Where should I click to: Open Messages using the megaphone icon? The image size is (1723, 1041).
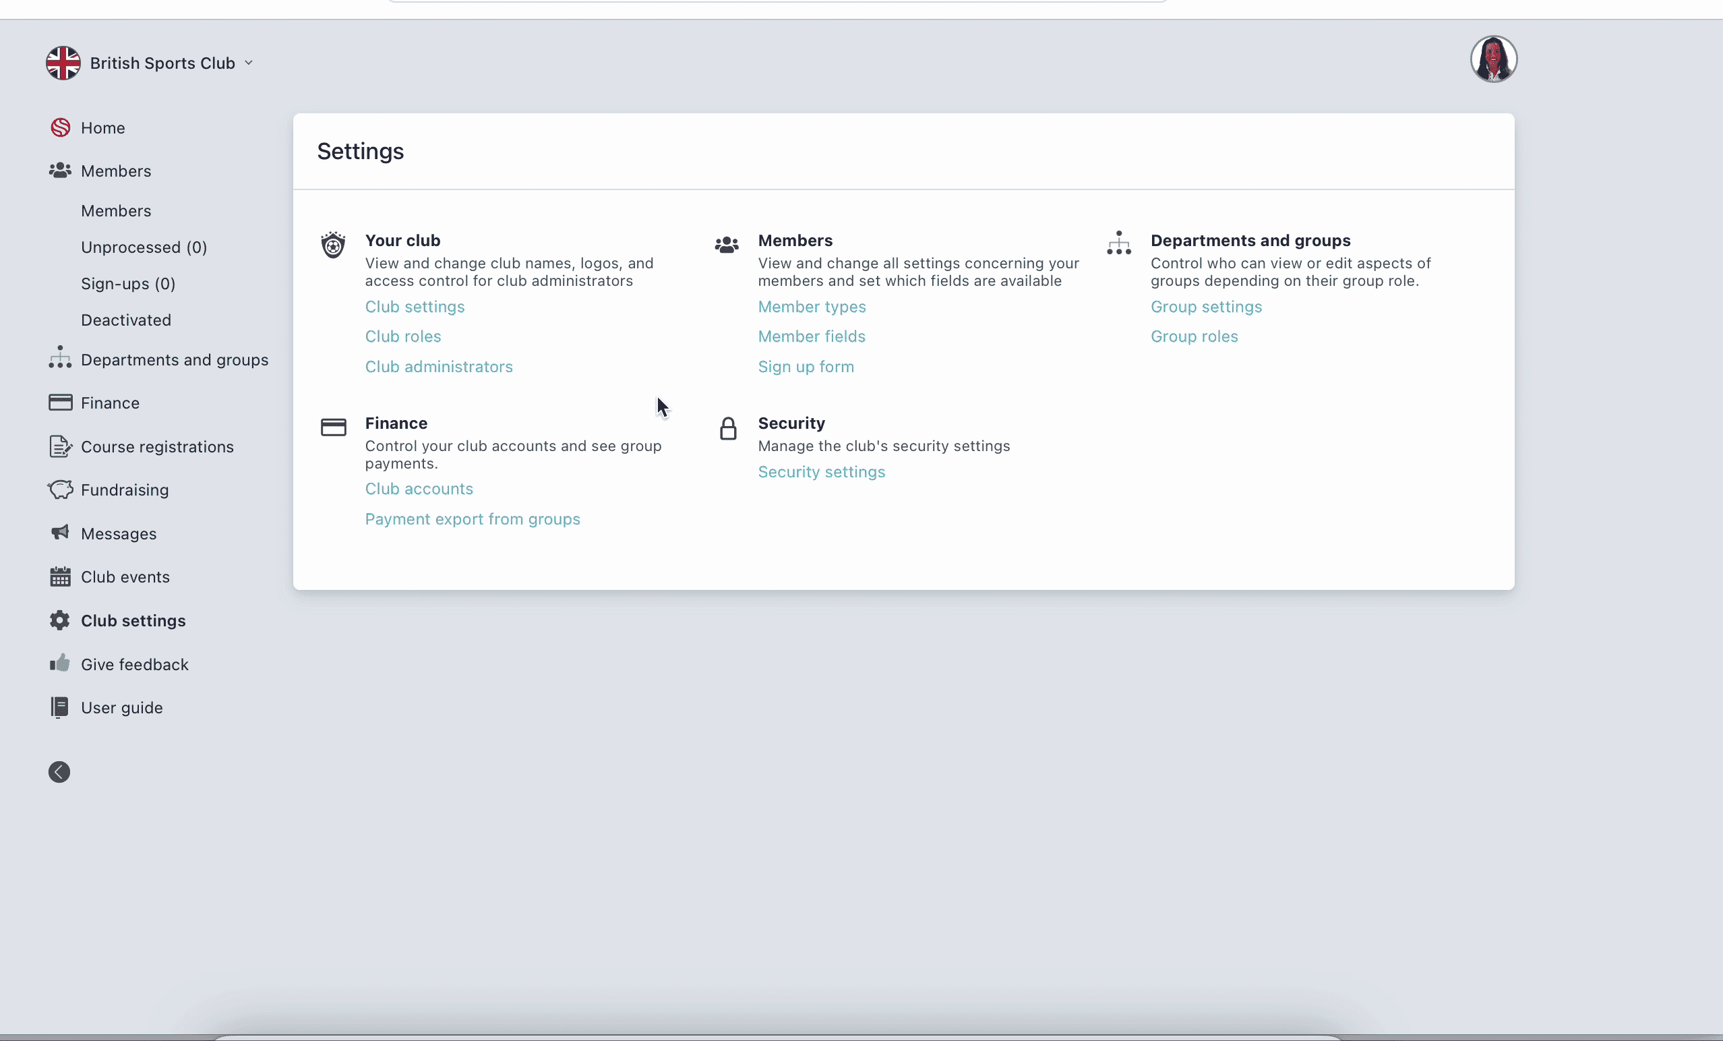click(60, 533)
